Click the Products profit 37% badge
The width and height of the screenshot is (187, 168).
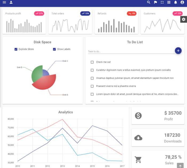click(39, 13)
